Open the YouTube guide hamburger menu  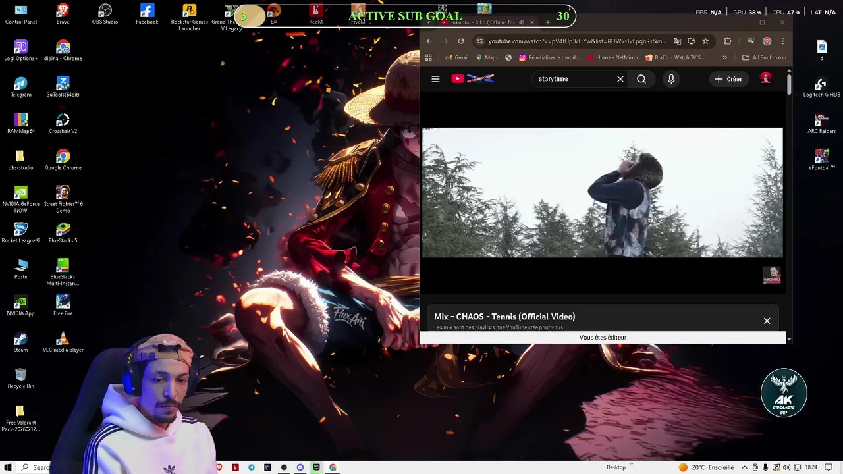(435, 79)
